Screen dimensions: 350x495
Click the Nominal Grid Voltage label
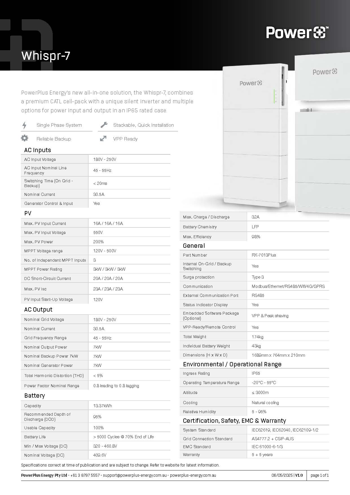[44, 319]
